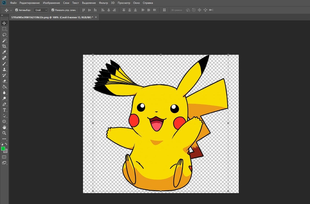The height and width of the screenshot is (204, 310).
Task: Distribute bottom edges in options bar
Action: [135, 10]
